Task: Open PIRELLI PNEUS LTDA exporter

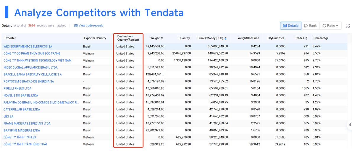Action: (17, 88)
